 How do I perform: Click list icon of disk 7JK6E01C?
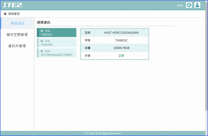point(42,31)
